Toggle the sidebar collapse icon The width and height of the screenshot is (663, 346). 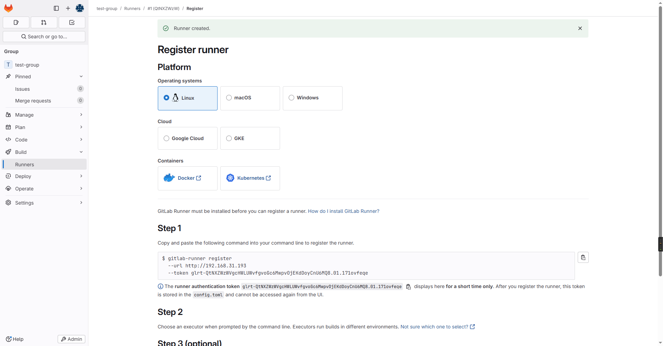click(x=56, y=8)
